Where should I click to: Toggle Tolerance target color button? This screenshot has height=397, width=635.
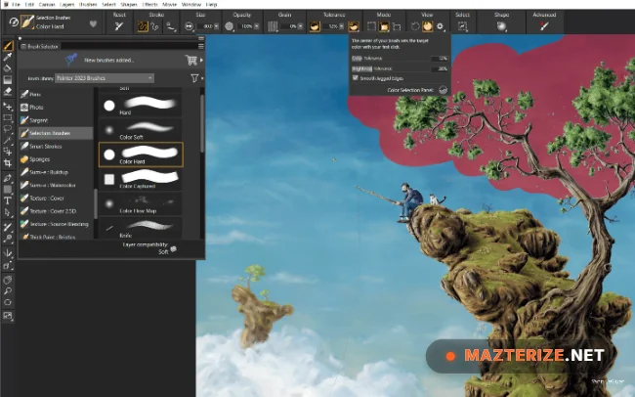315,26
